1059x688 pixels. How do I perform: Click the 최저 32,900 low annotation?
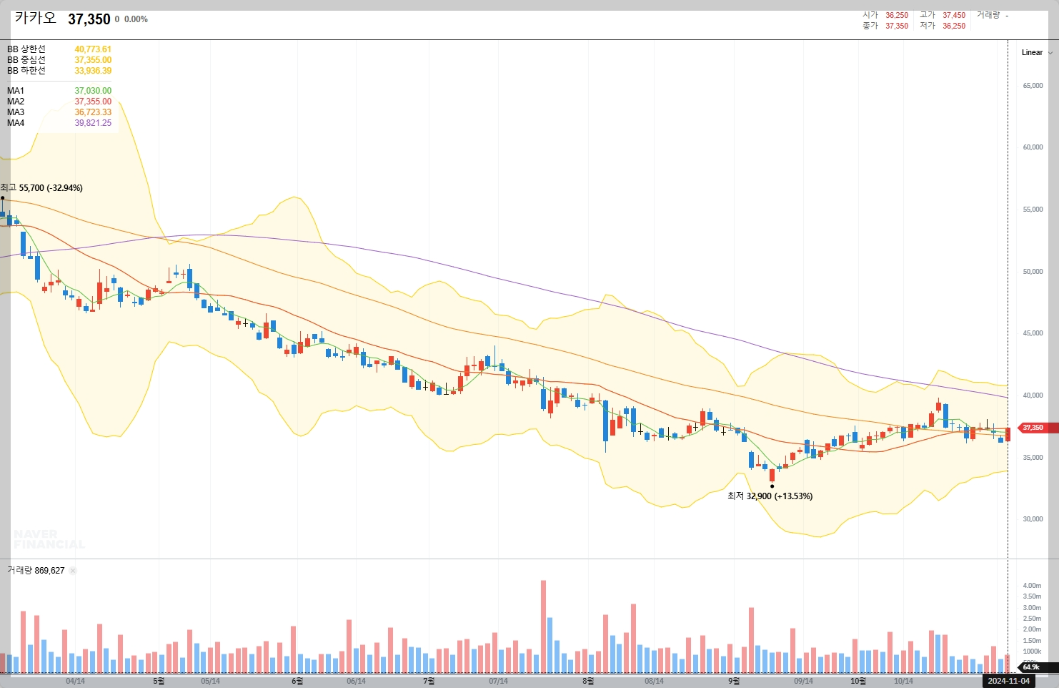click(x=770, y=496)
